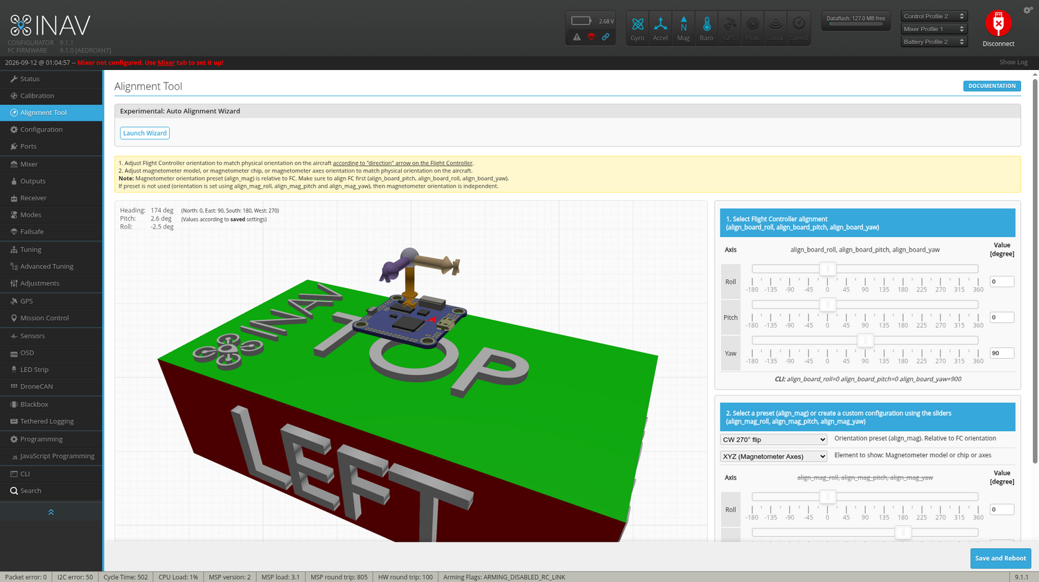Click the Mag sensor status icon
The image size is (1039, 582).
point(684,28)
